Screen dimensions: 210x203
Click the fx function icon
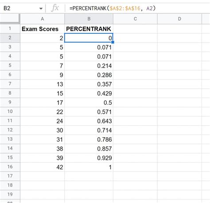[x=55, y=8]
